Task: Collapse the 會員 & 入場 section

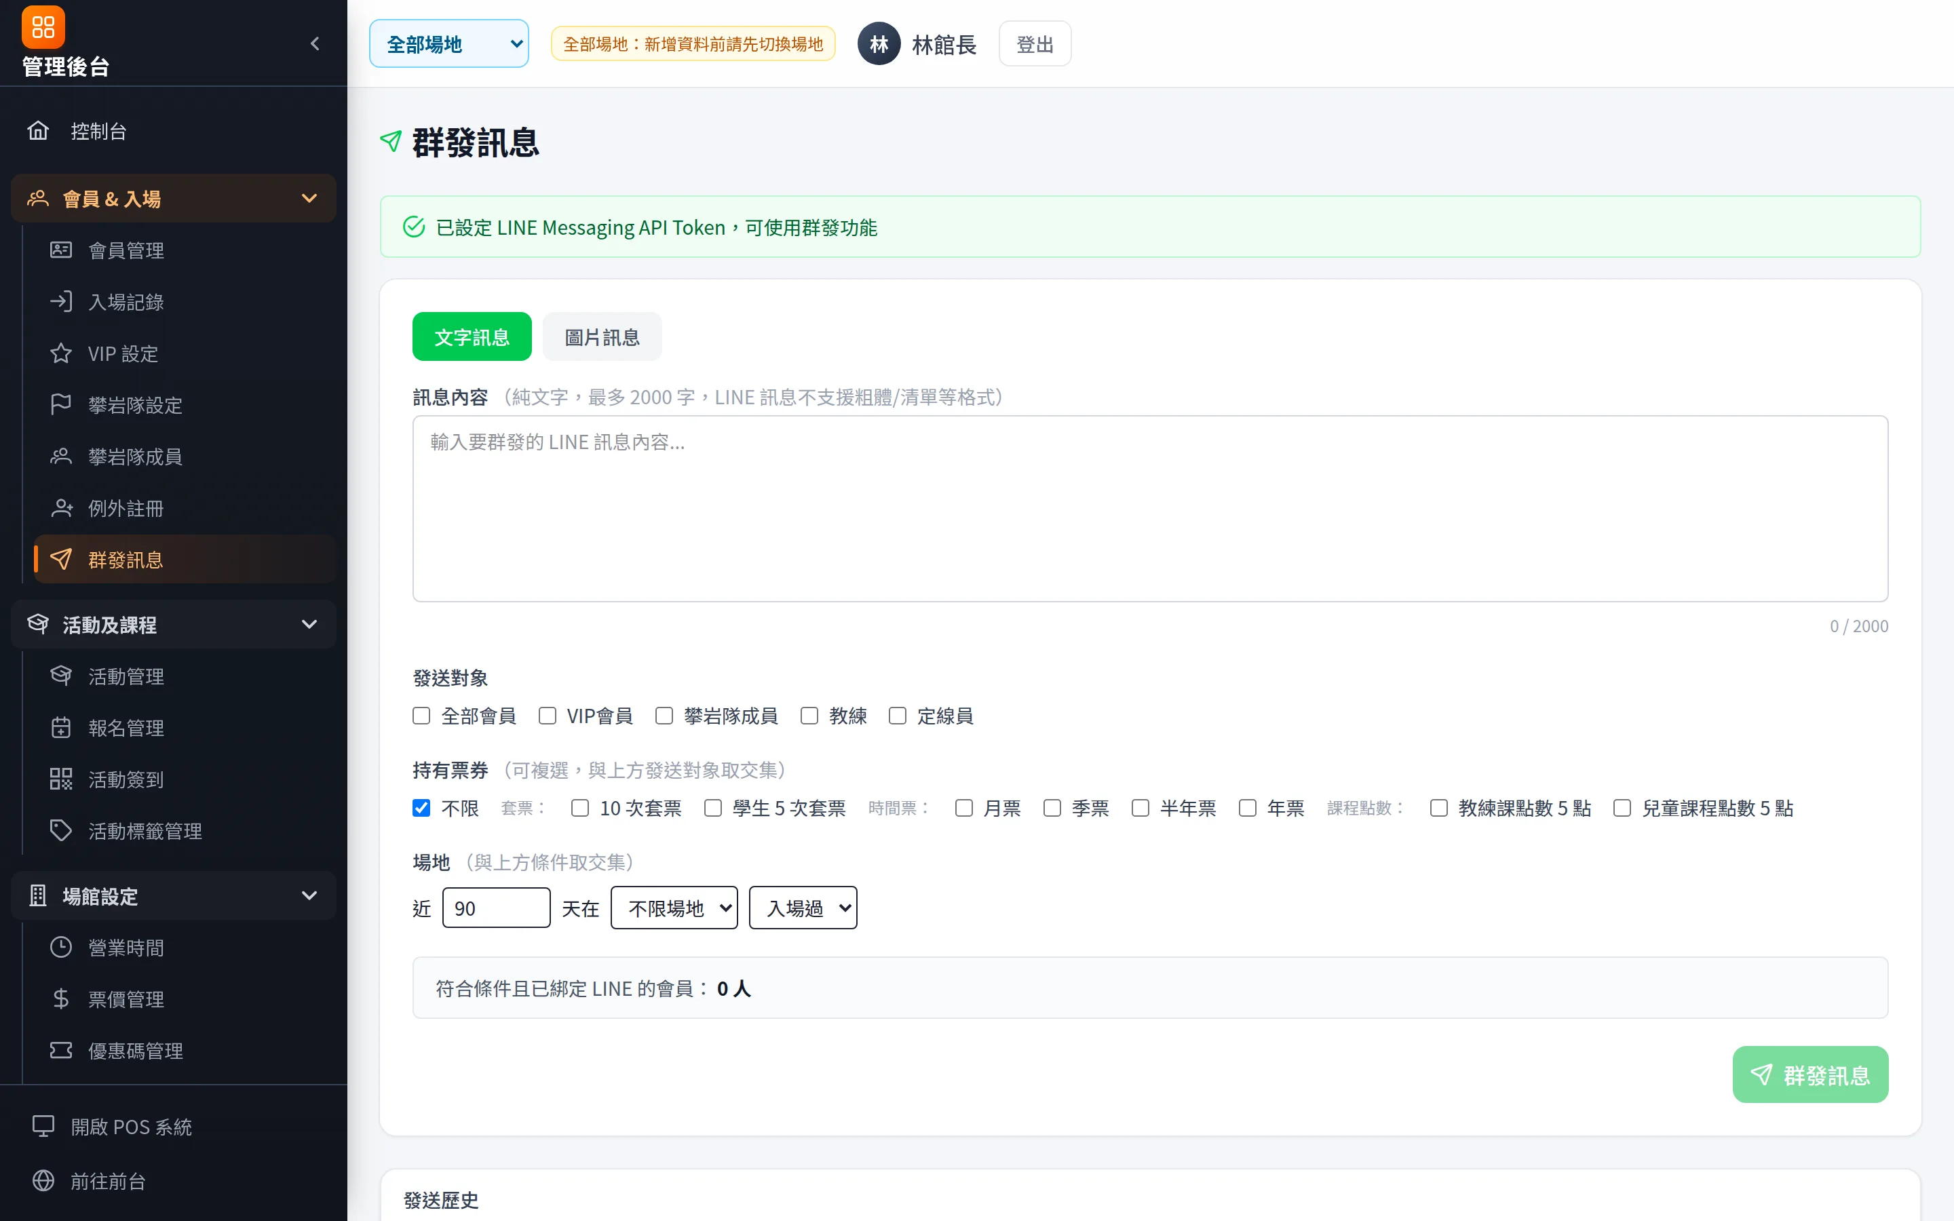Action: pos(174,199)
